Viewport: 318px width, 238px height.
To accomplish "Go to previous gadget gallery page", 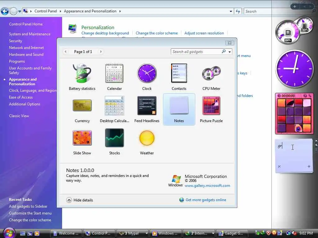I will pos(66,52).
